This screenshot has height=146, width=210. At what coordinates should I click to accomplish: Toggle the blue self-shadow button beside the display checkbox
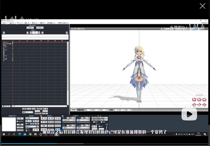[32, 124]
